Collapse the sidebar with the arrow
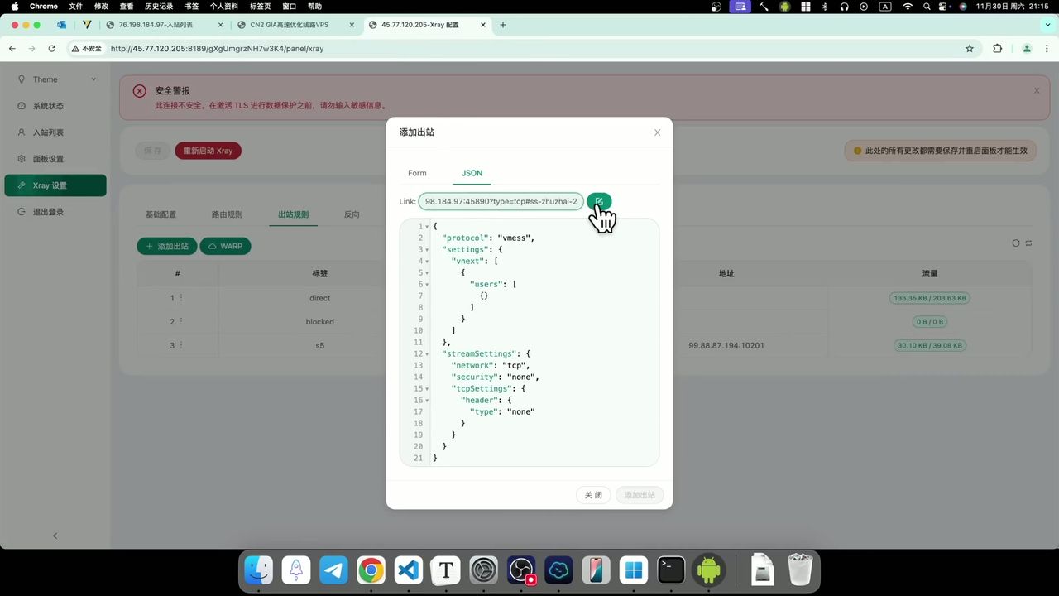This screenshot has height=596, width=1059. [x=55, y=536]
